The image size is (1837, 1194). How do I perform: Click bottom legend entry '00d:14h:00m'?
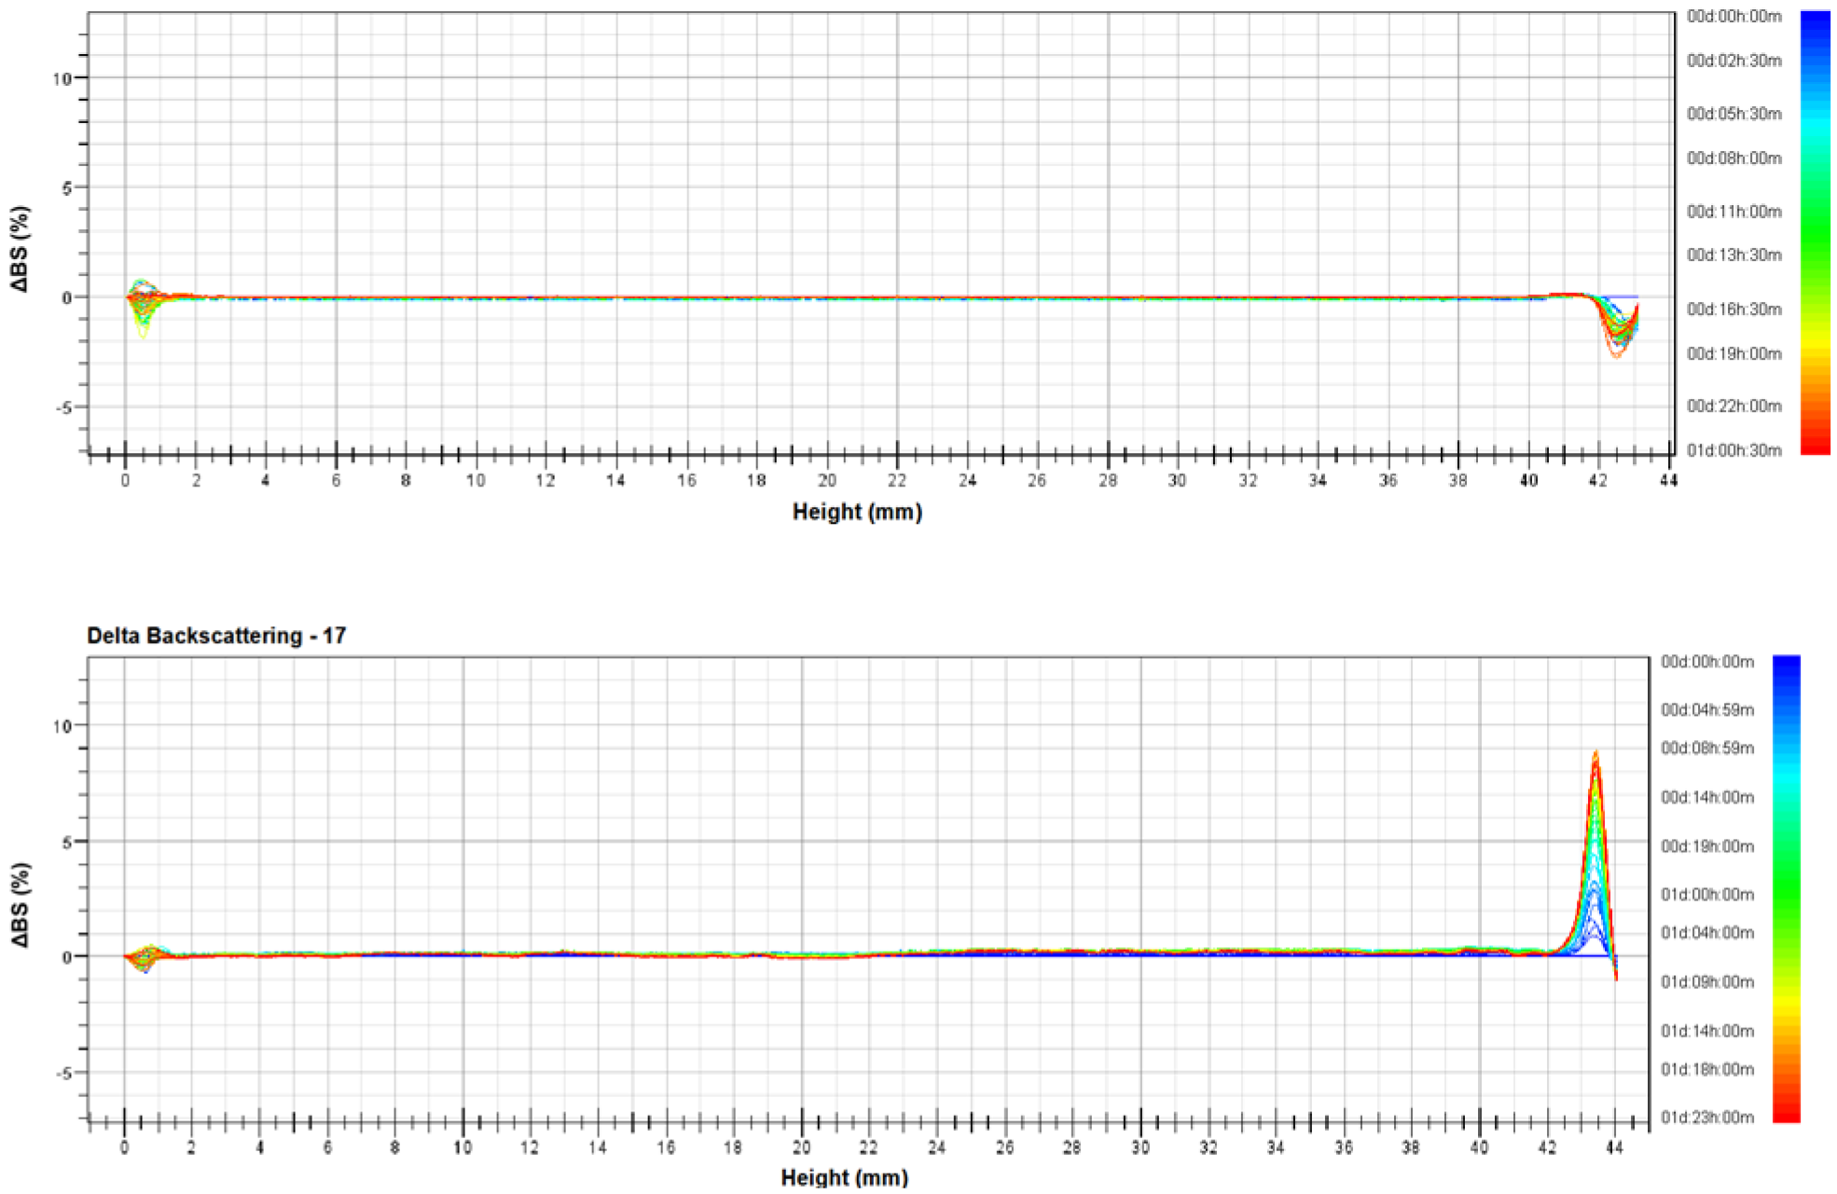1706,798
